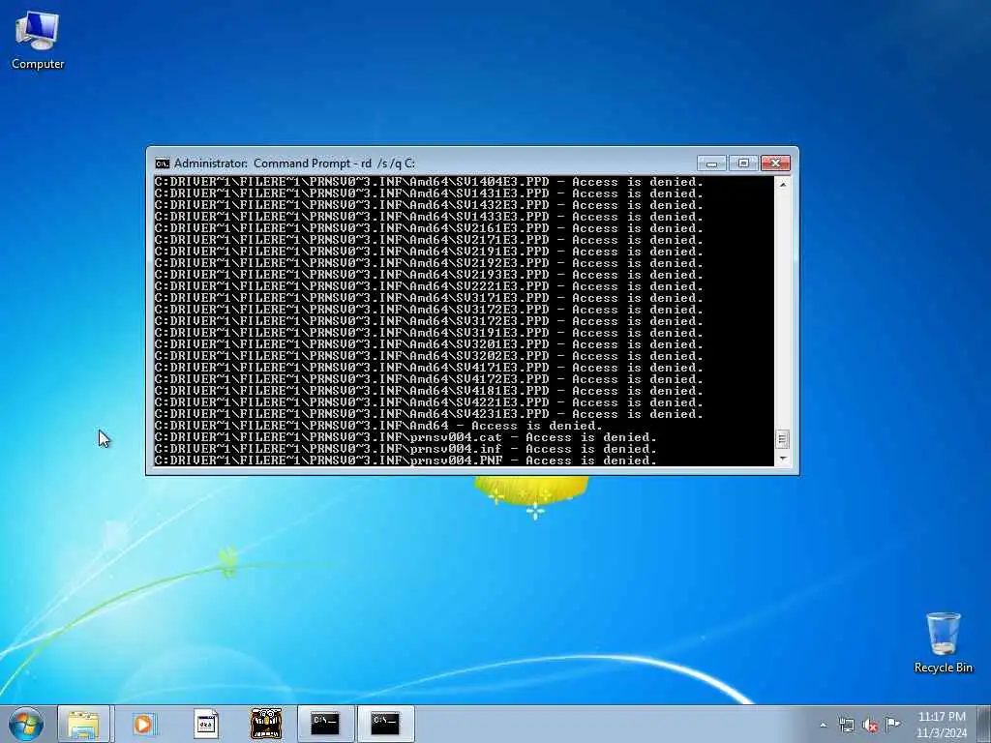Click the SV1431E3.PPD access denied line

(429, 193)
